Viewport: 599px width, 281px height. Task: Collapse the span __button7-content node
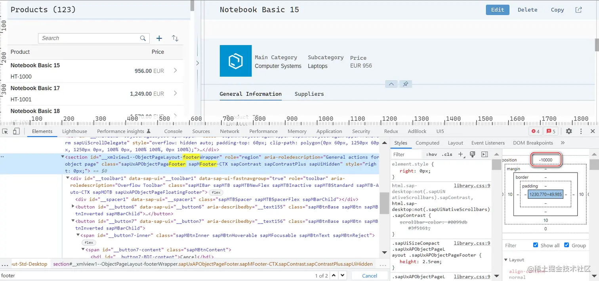coord(83,249)
